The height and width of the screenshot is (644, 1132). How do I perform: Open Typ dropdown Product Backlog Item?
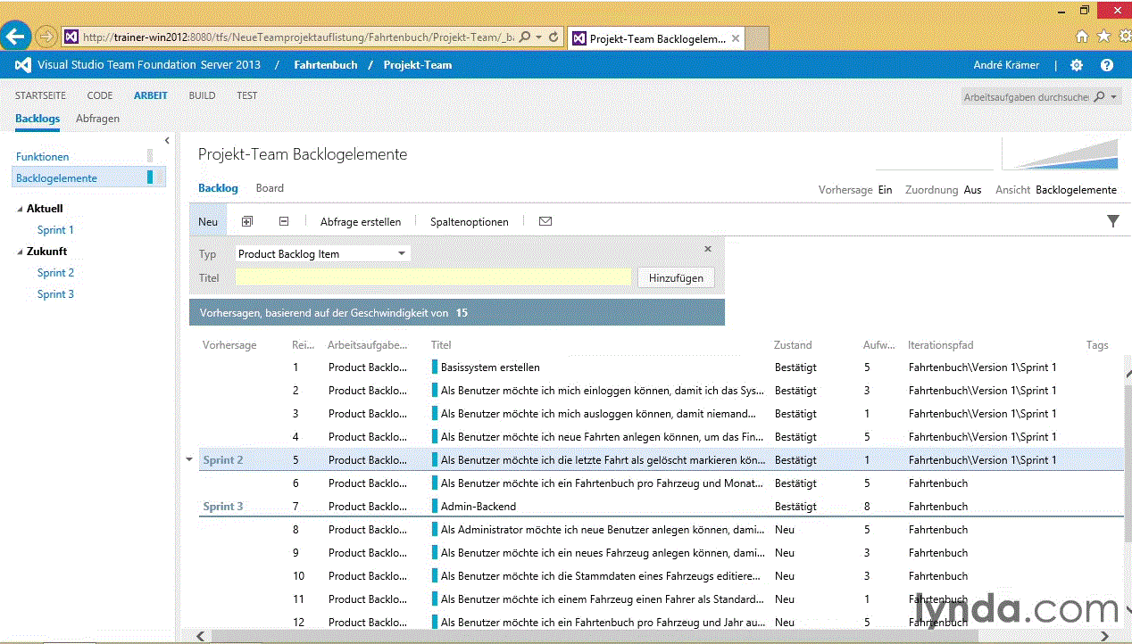point(322,253)
